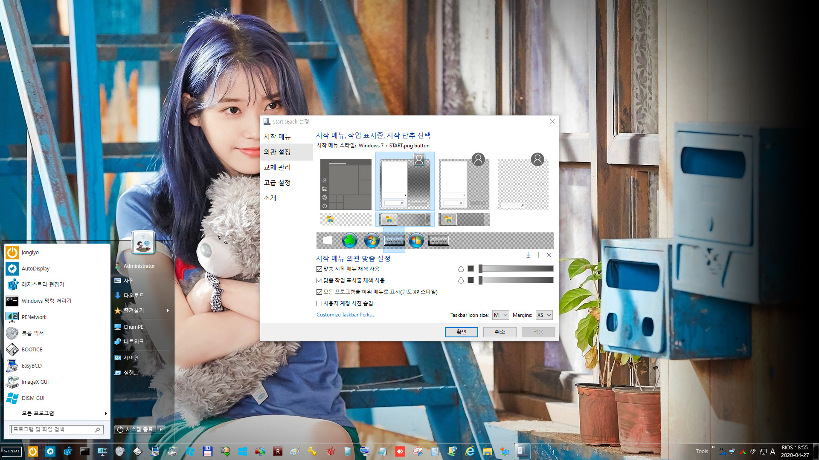819x460 pixels.
Task: Select the highlighted START.png orb button
Action: (x=394, y=241)
